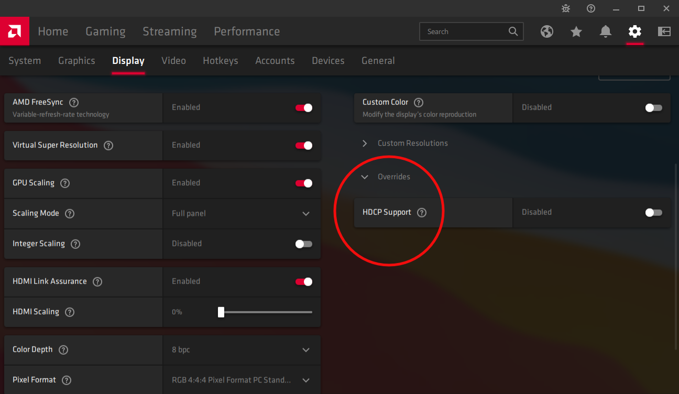The width and height of the screenshot is (679, 394).
Task: Open Scaling Mode dropdown showing Full panel
Action: pyautogui.click(x=242, y=213)
